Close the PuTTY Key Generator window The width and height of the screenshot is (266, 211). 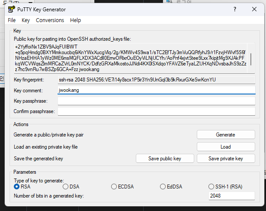click(254, 9)
